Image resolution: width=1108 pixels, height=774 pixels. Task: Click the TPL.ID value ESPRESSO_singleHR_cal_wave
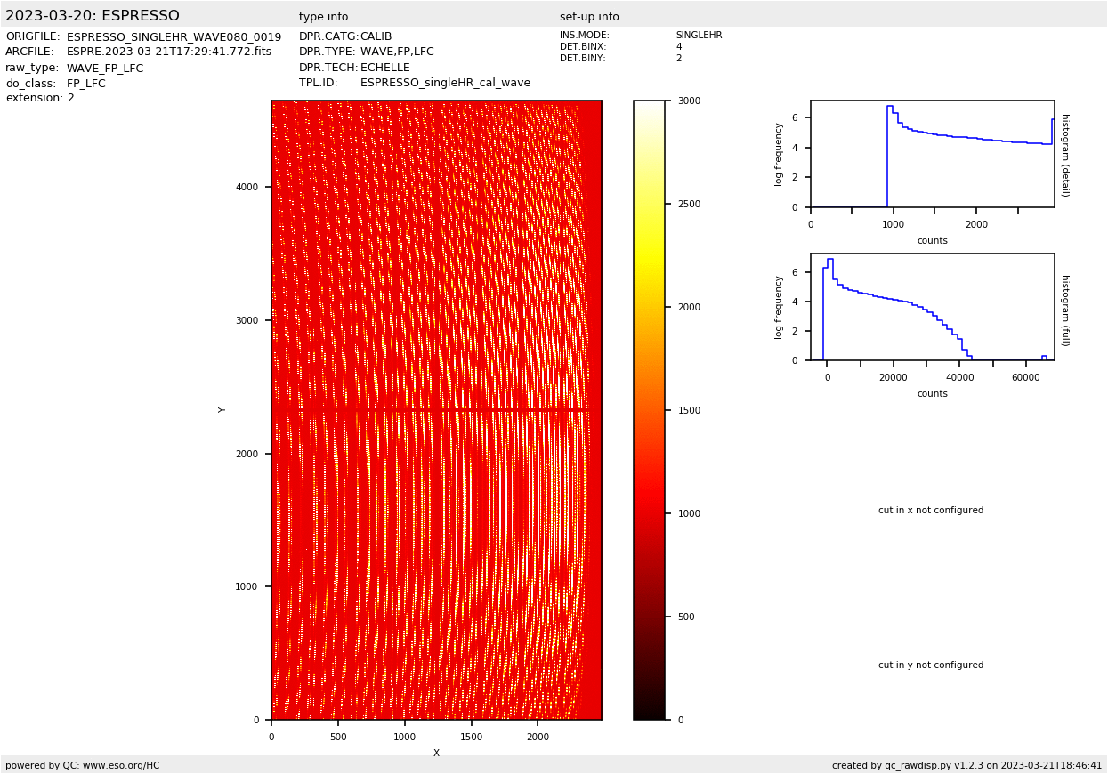[x=445, y=83]
